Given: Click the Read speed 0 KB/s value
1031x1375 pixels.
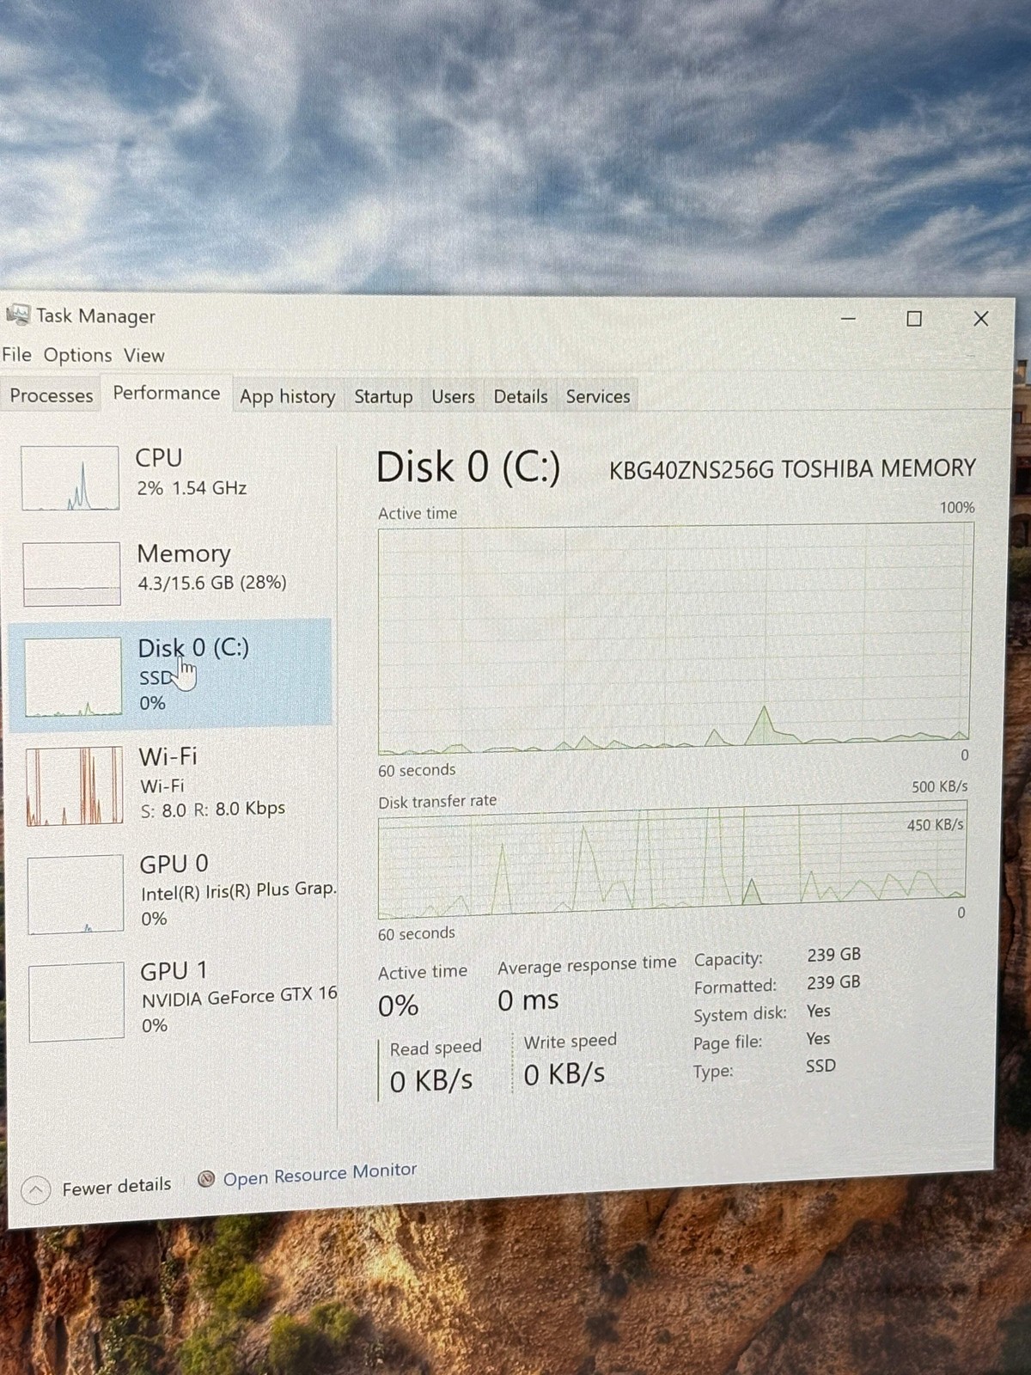Looking at the screenshot, I should click(431, 1080).
